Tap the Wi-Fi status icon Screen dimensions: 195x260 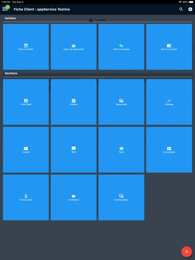pyautogui.click(x=180, y=2)
